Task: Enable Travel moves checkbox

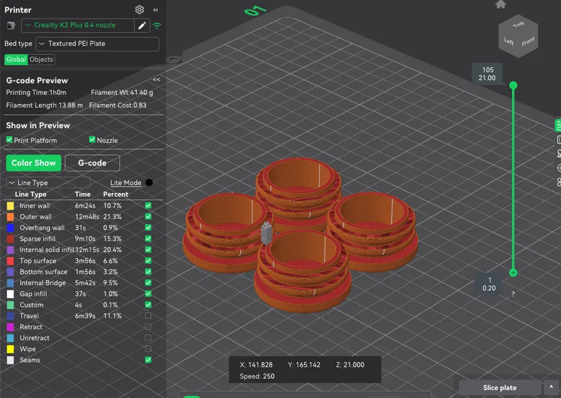Action: click(x=148, y=316)
